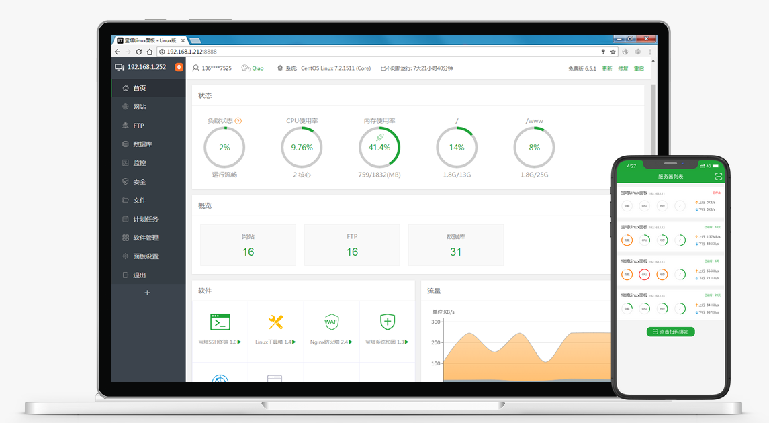
Task: Select 数据库 in the sidebar menu
Action: tap(142, 144)
